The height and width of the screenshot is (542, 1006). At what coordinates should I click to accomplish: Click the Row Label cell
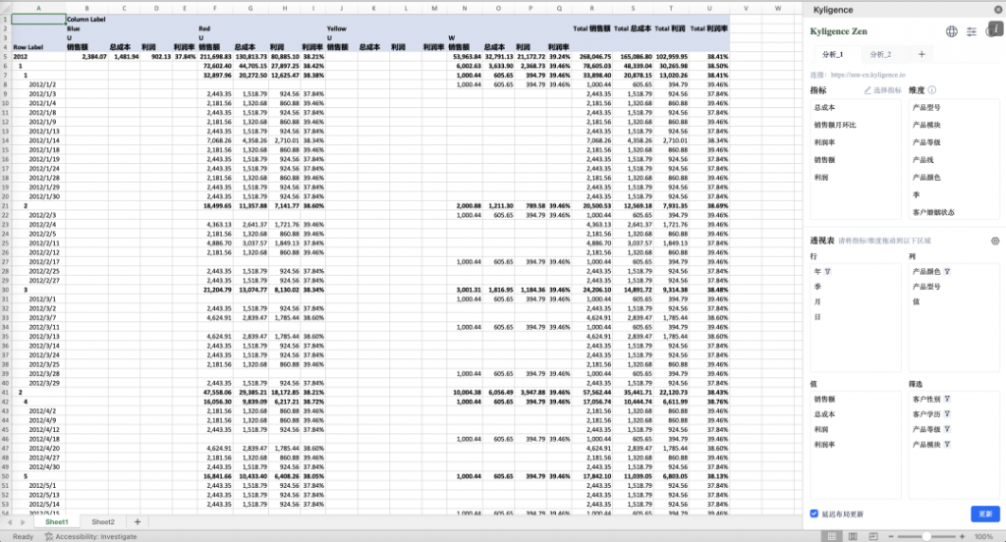coord(38,47)
